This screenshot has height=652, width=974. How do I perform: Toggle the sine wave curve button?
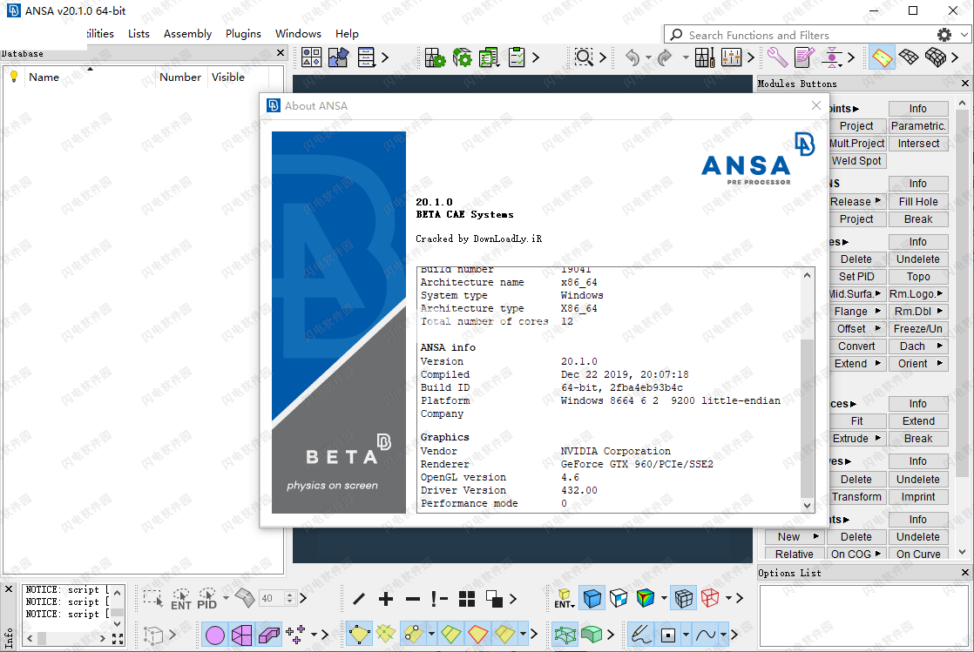point(706,635)
